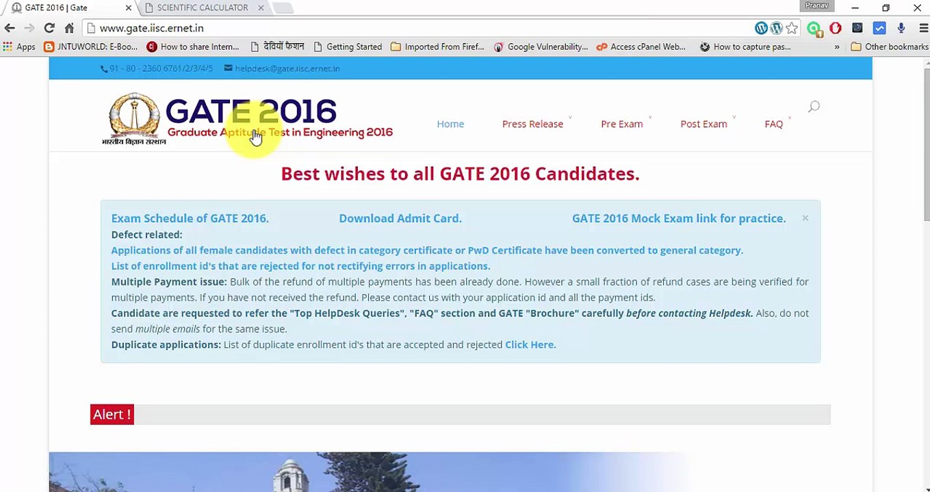Open the Access cPanel Web... bookmark

(x=641, y=46)
